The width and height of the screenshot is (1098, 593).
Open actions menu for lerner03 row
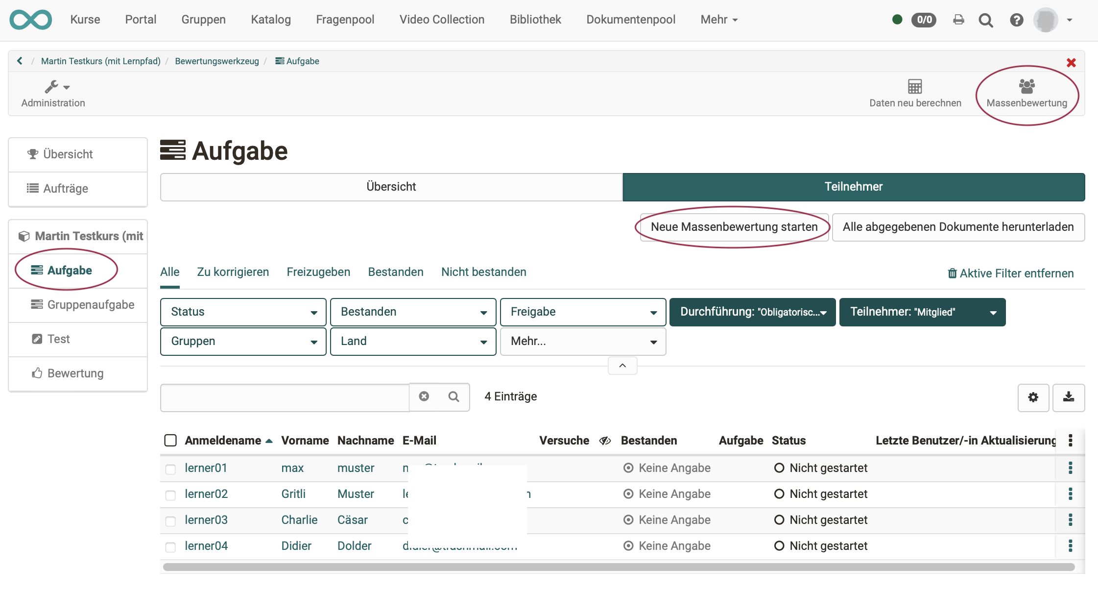pyautogui.click(x=1071, y=520)
